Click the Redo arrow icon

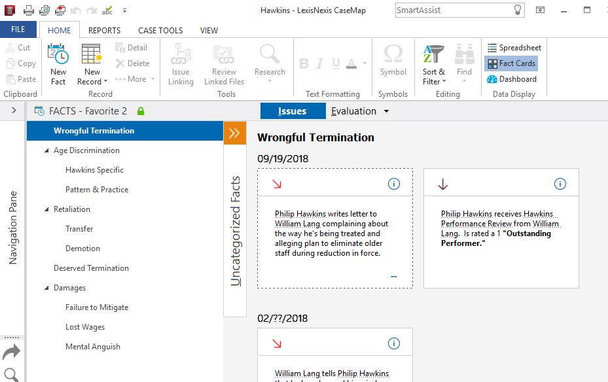[92, 11]
